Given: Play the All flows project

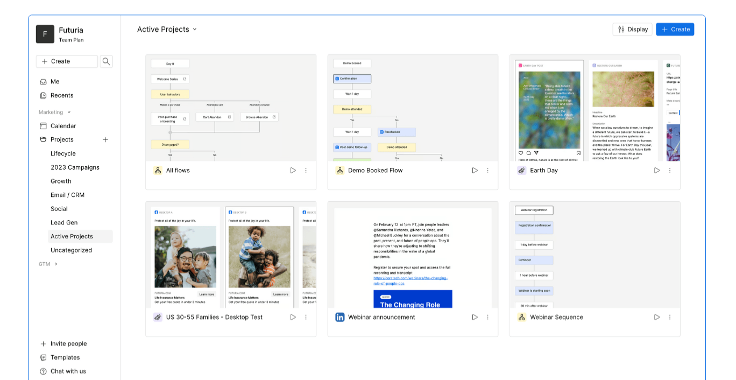Looking at the screenshot, I should pyautogui.click(x=293, y=171).
